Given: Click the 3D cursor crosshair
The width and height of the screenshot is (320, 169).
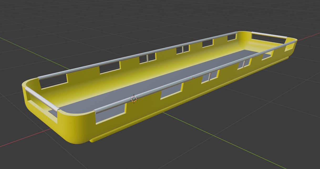Looking at the screenshot, I should (134, 99).
